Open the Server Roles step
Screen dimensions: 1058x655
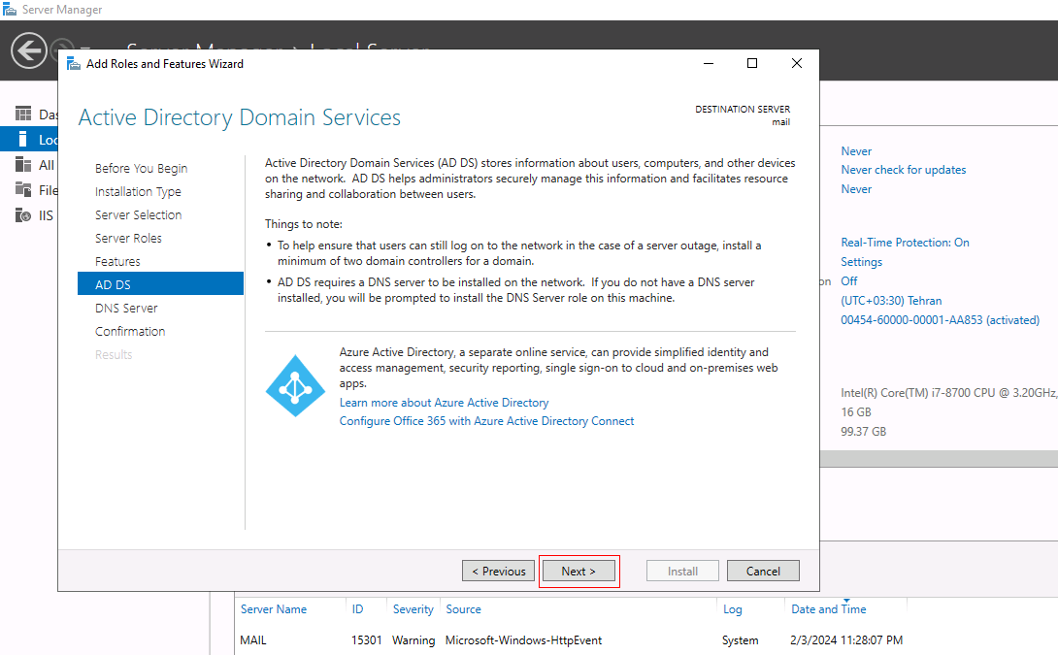point(128,238)
